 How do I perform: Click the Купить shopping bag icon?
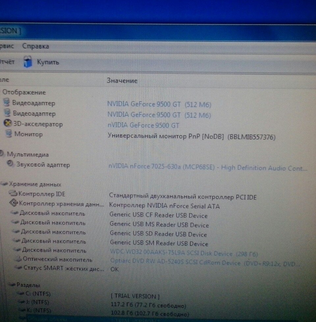(28, 62)
